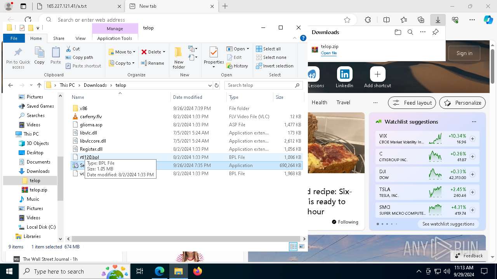Open Firefox from the taskbar
The image size is (497, 279).
click(x=198, y=271)
